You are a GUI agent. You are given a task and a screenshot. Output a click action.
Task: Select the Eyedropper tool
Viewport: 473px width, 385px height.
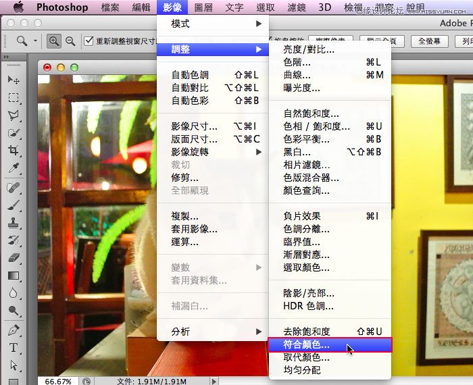(14, 168)
